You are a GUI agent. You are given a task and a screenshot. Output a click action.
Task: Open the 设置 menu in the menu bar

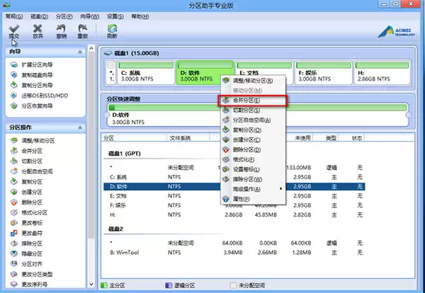[x=114, y=15]
